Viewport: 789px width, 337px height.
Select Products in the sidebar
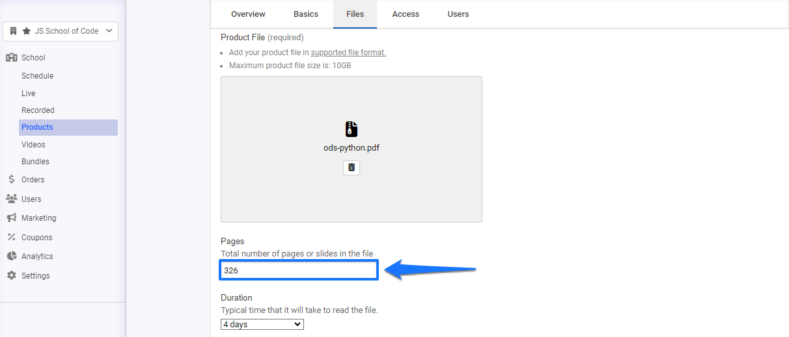point(68,127)
